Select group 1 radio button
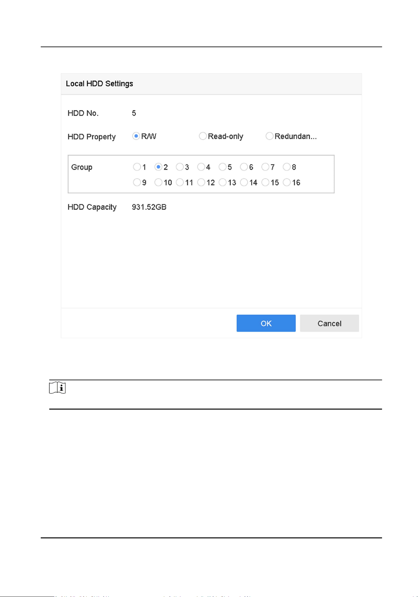 [137, 167]
